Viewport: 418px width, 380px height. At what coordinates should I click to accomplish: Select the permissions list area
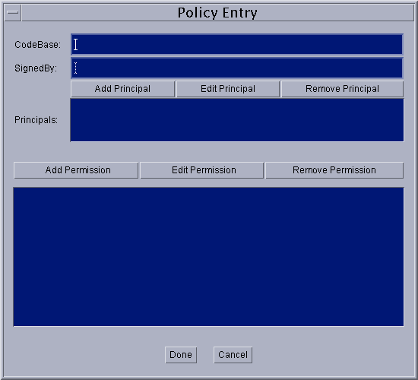[x=209, y=257]
